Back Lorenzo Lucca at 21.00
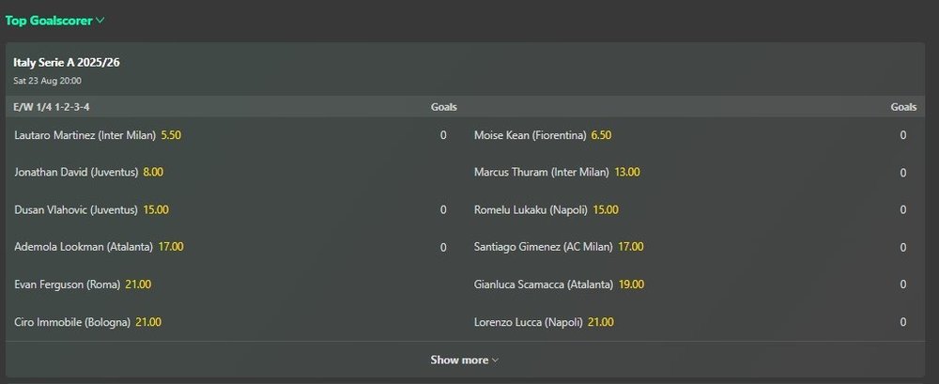This screenshot has height=384, width=939. coord(600,322)
